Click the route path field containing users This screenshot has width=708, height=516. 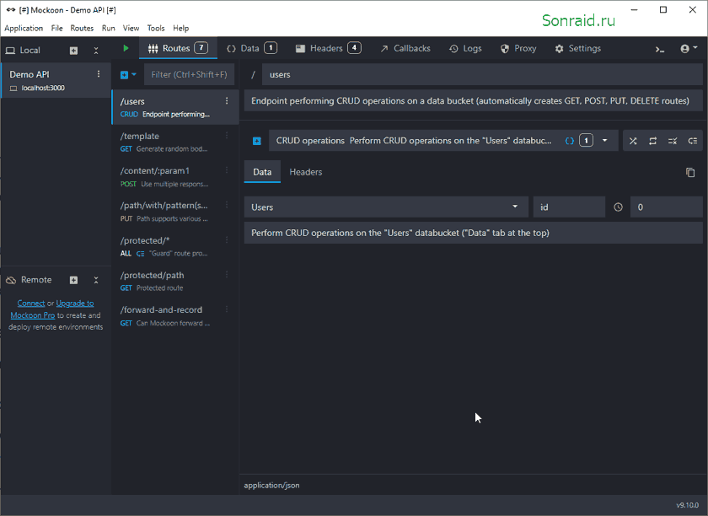(482, 74)
